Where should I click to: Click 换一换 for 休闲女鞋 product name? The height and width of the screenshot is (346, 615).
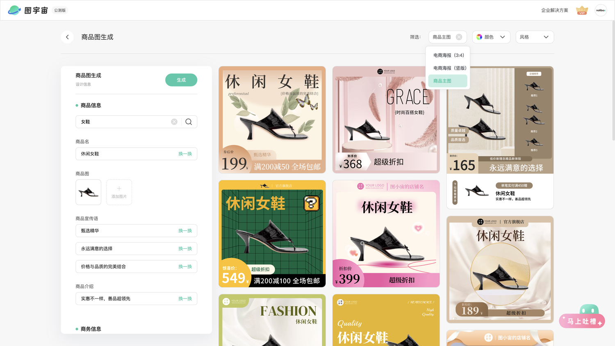185,154
